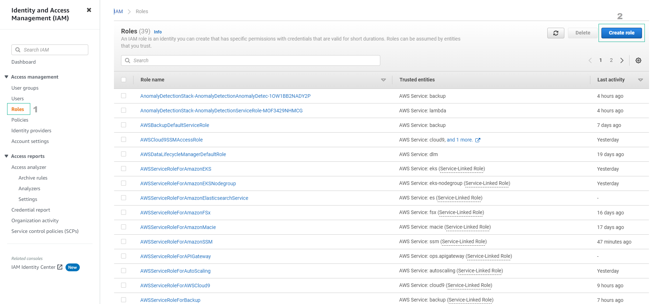
Task: Check AnomalyDetectionServiceRole-MOF3429NHMCG checkbox
Action: point(124,110)
